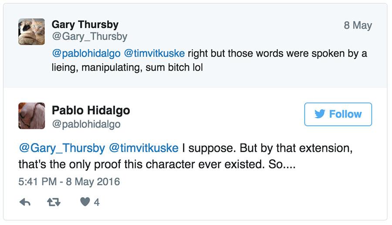
Task: Open @timvitkuske mention in Pablo's reply
Action: 144,148
